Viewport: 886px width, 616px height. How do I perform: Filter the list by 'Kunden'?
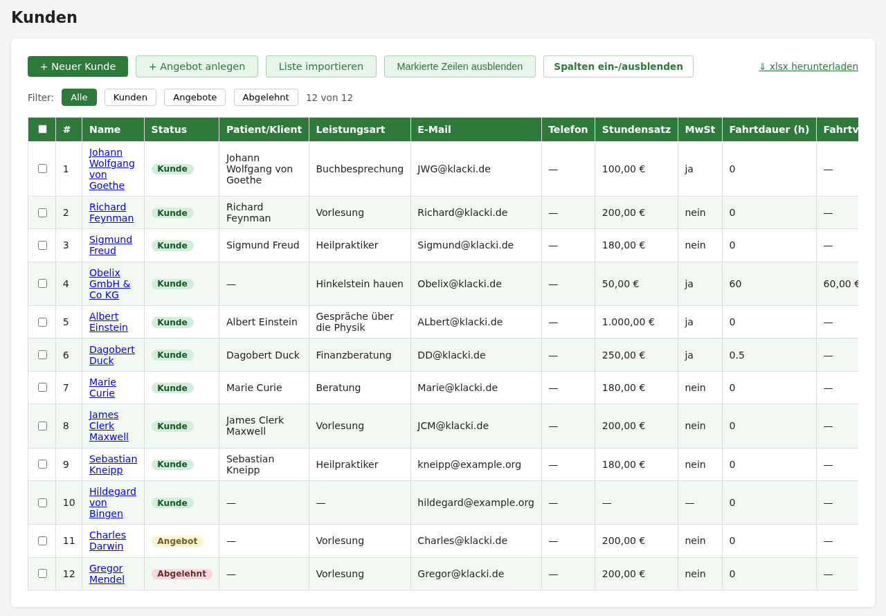point(130,98)
